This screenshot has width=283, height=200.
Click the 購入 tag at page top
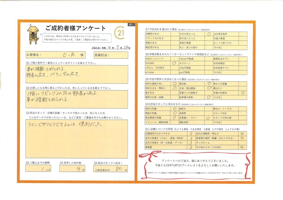(x=131, y=25)
